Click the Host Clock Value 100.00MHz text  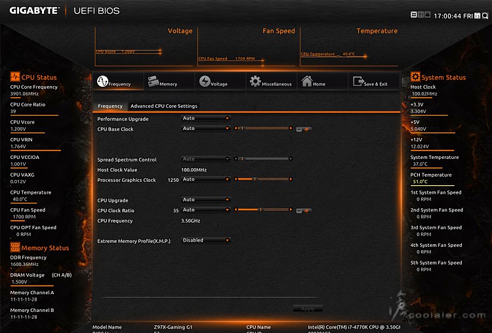pyautogui.click(x=194, y=170)
